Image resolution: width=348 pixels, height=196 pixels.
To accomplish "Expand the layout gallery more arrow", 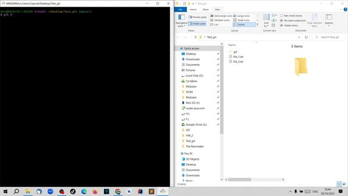I will pos(257,24).
